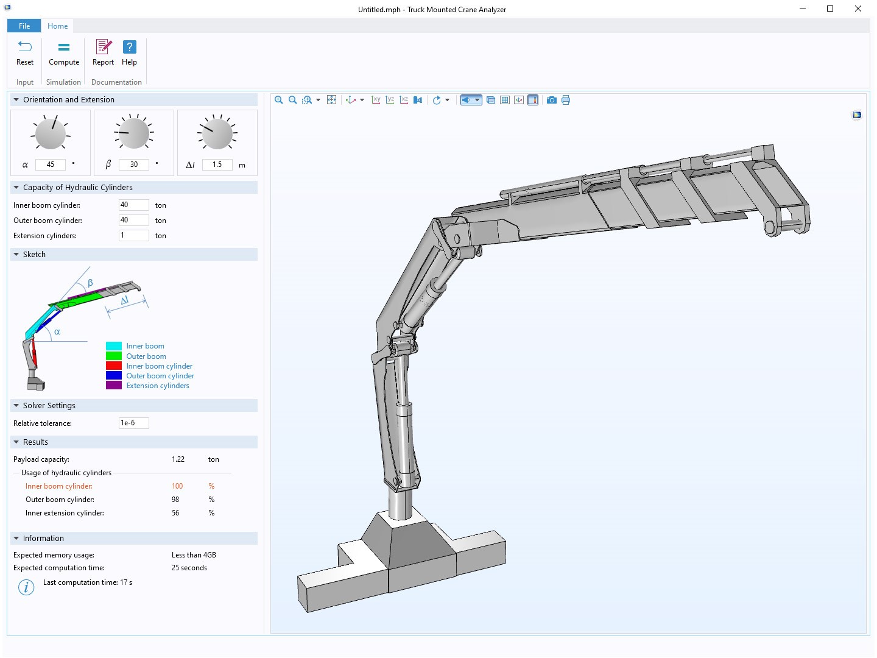Click the Zoom Extents icon
877x658 pixels.
(x=331, y=100)
